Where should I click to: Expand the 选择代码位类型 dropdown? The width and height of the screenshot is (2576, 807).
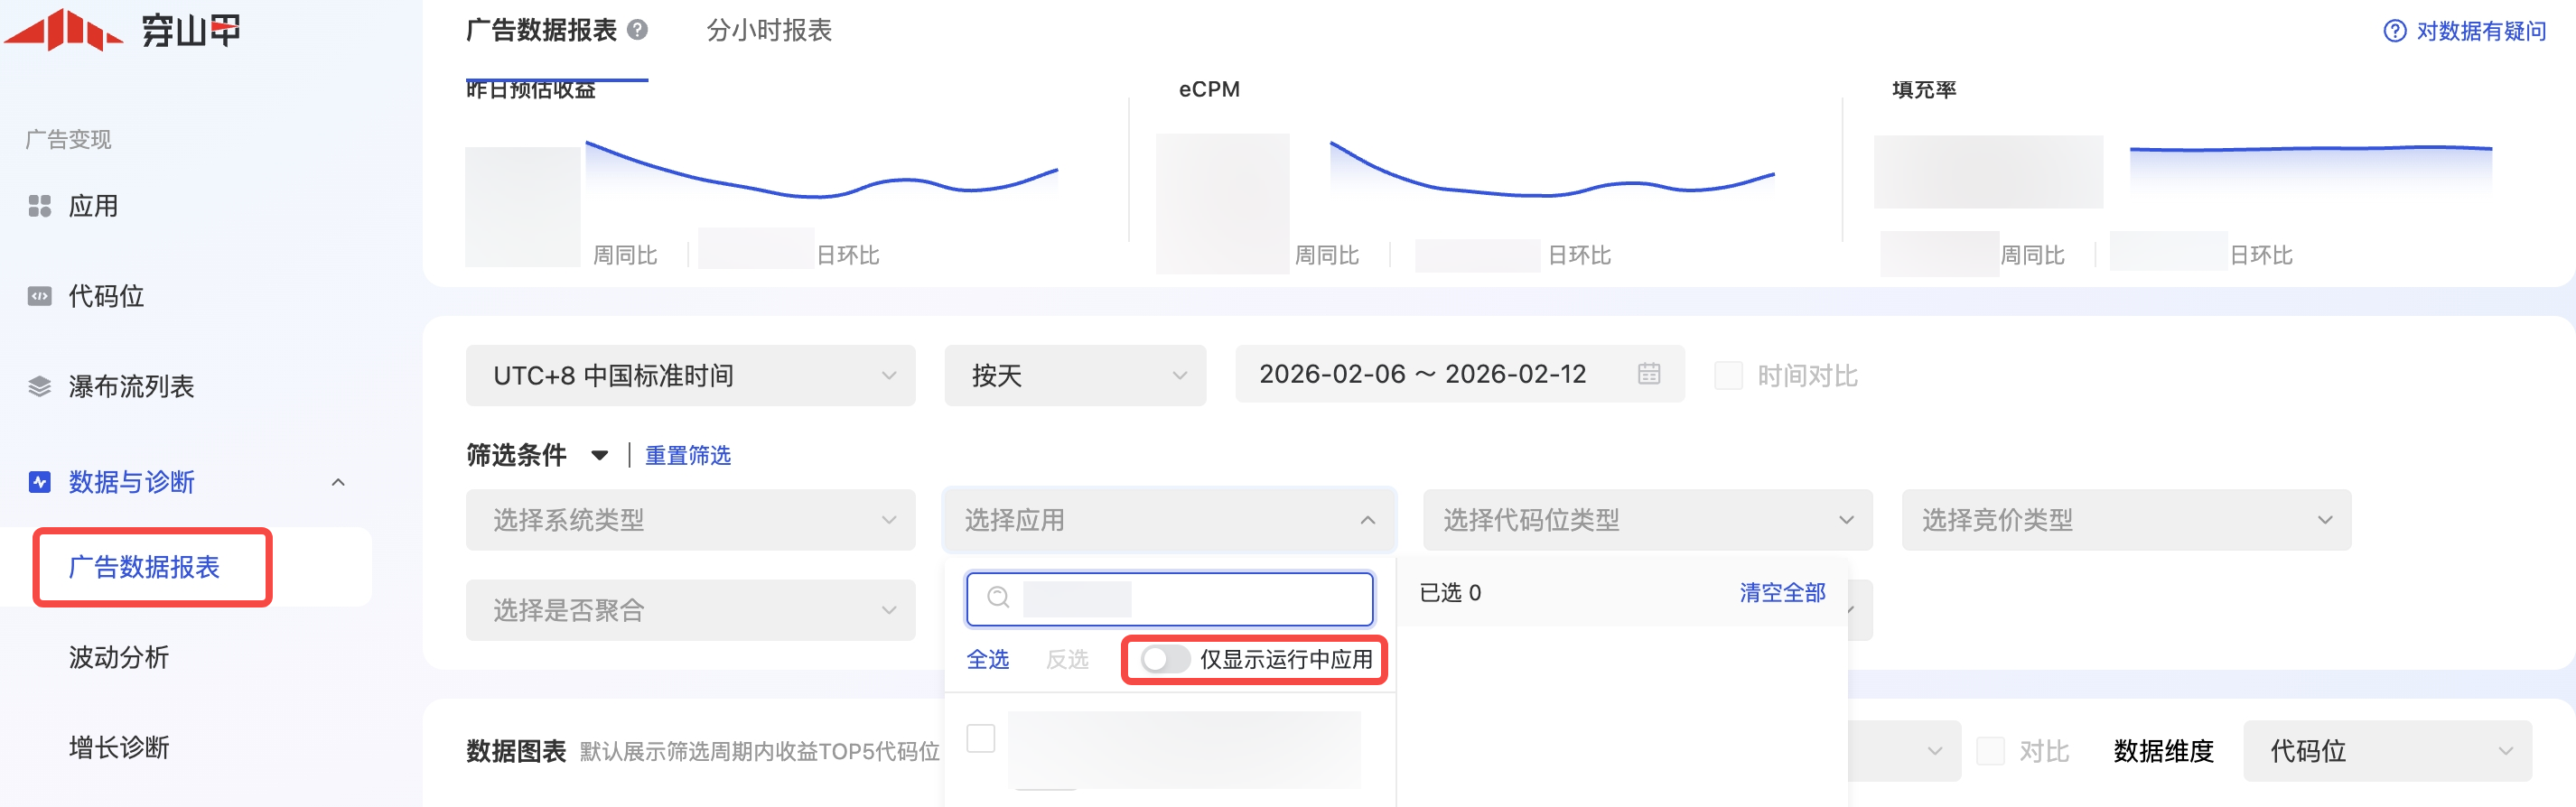pyautogui.click(x=1646, y=520)
